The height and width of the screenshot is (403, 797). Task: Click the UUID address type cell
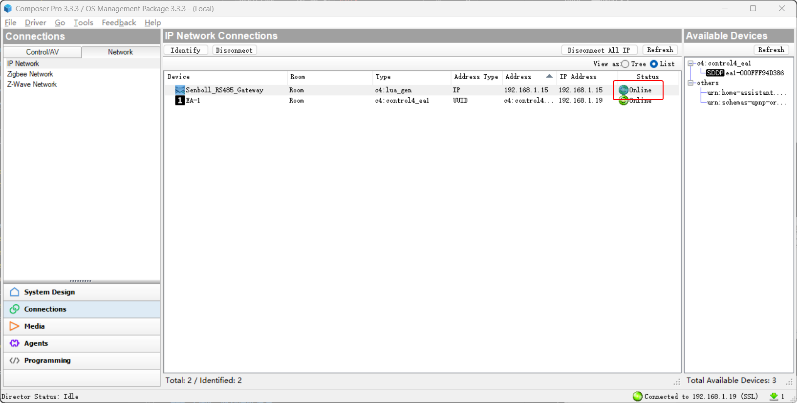460,101
